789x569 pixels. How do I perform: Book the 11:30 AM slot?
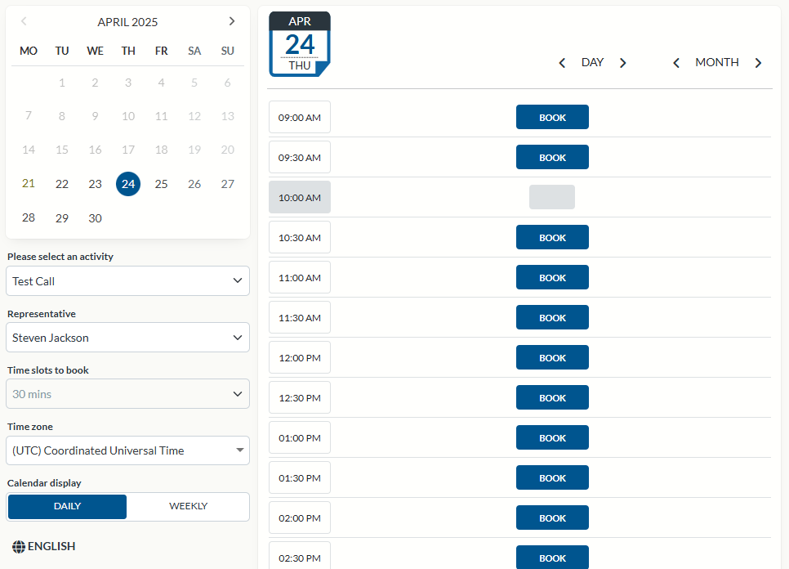tap(552, 317)
